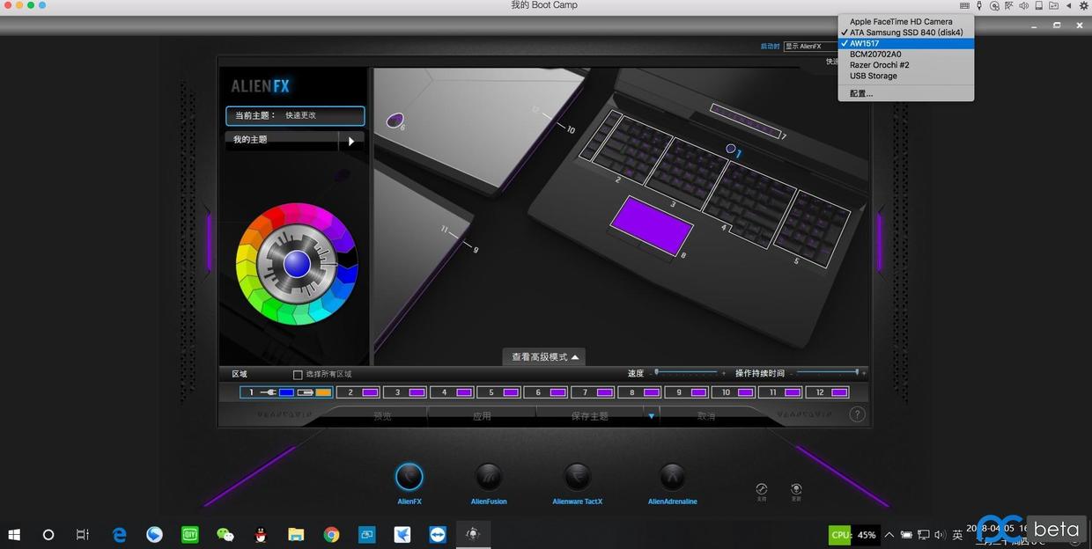Click the help question mark icon

857,414
